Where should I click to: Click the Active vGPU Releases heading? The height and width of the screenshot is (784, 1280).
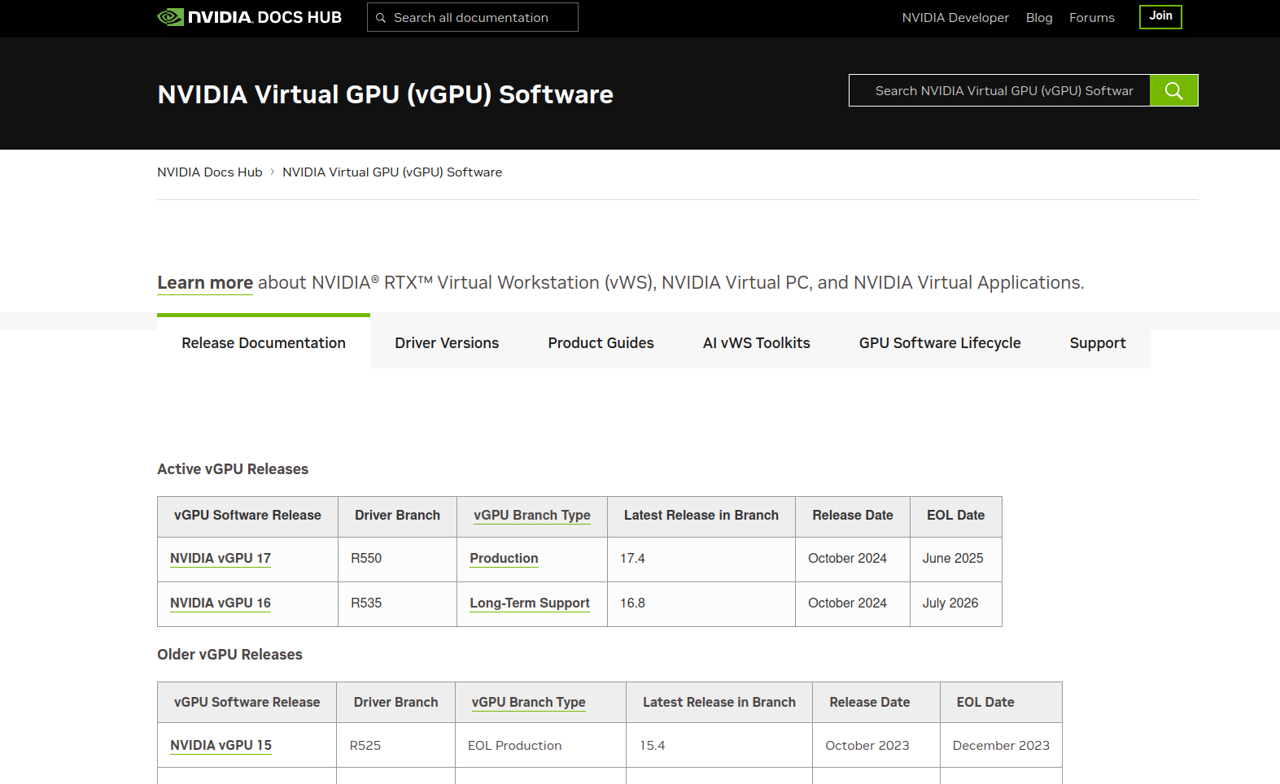point(233,469)
